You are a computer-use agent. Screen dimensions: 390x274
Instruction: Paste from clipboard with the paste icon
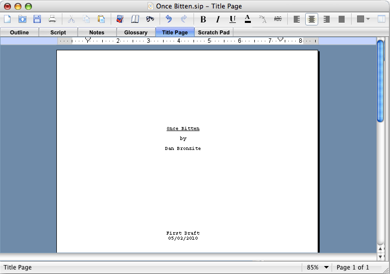pyautogui.click(x=101, y=19)
